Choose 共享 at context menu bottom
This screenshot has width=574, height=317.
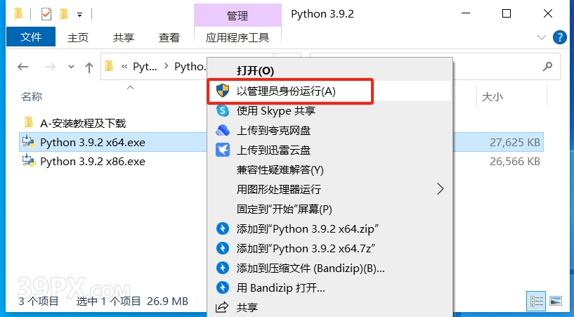(330, 307)
